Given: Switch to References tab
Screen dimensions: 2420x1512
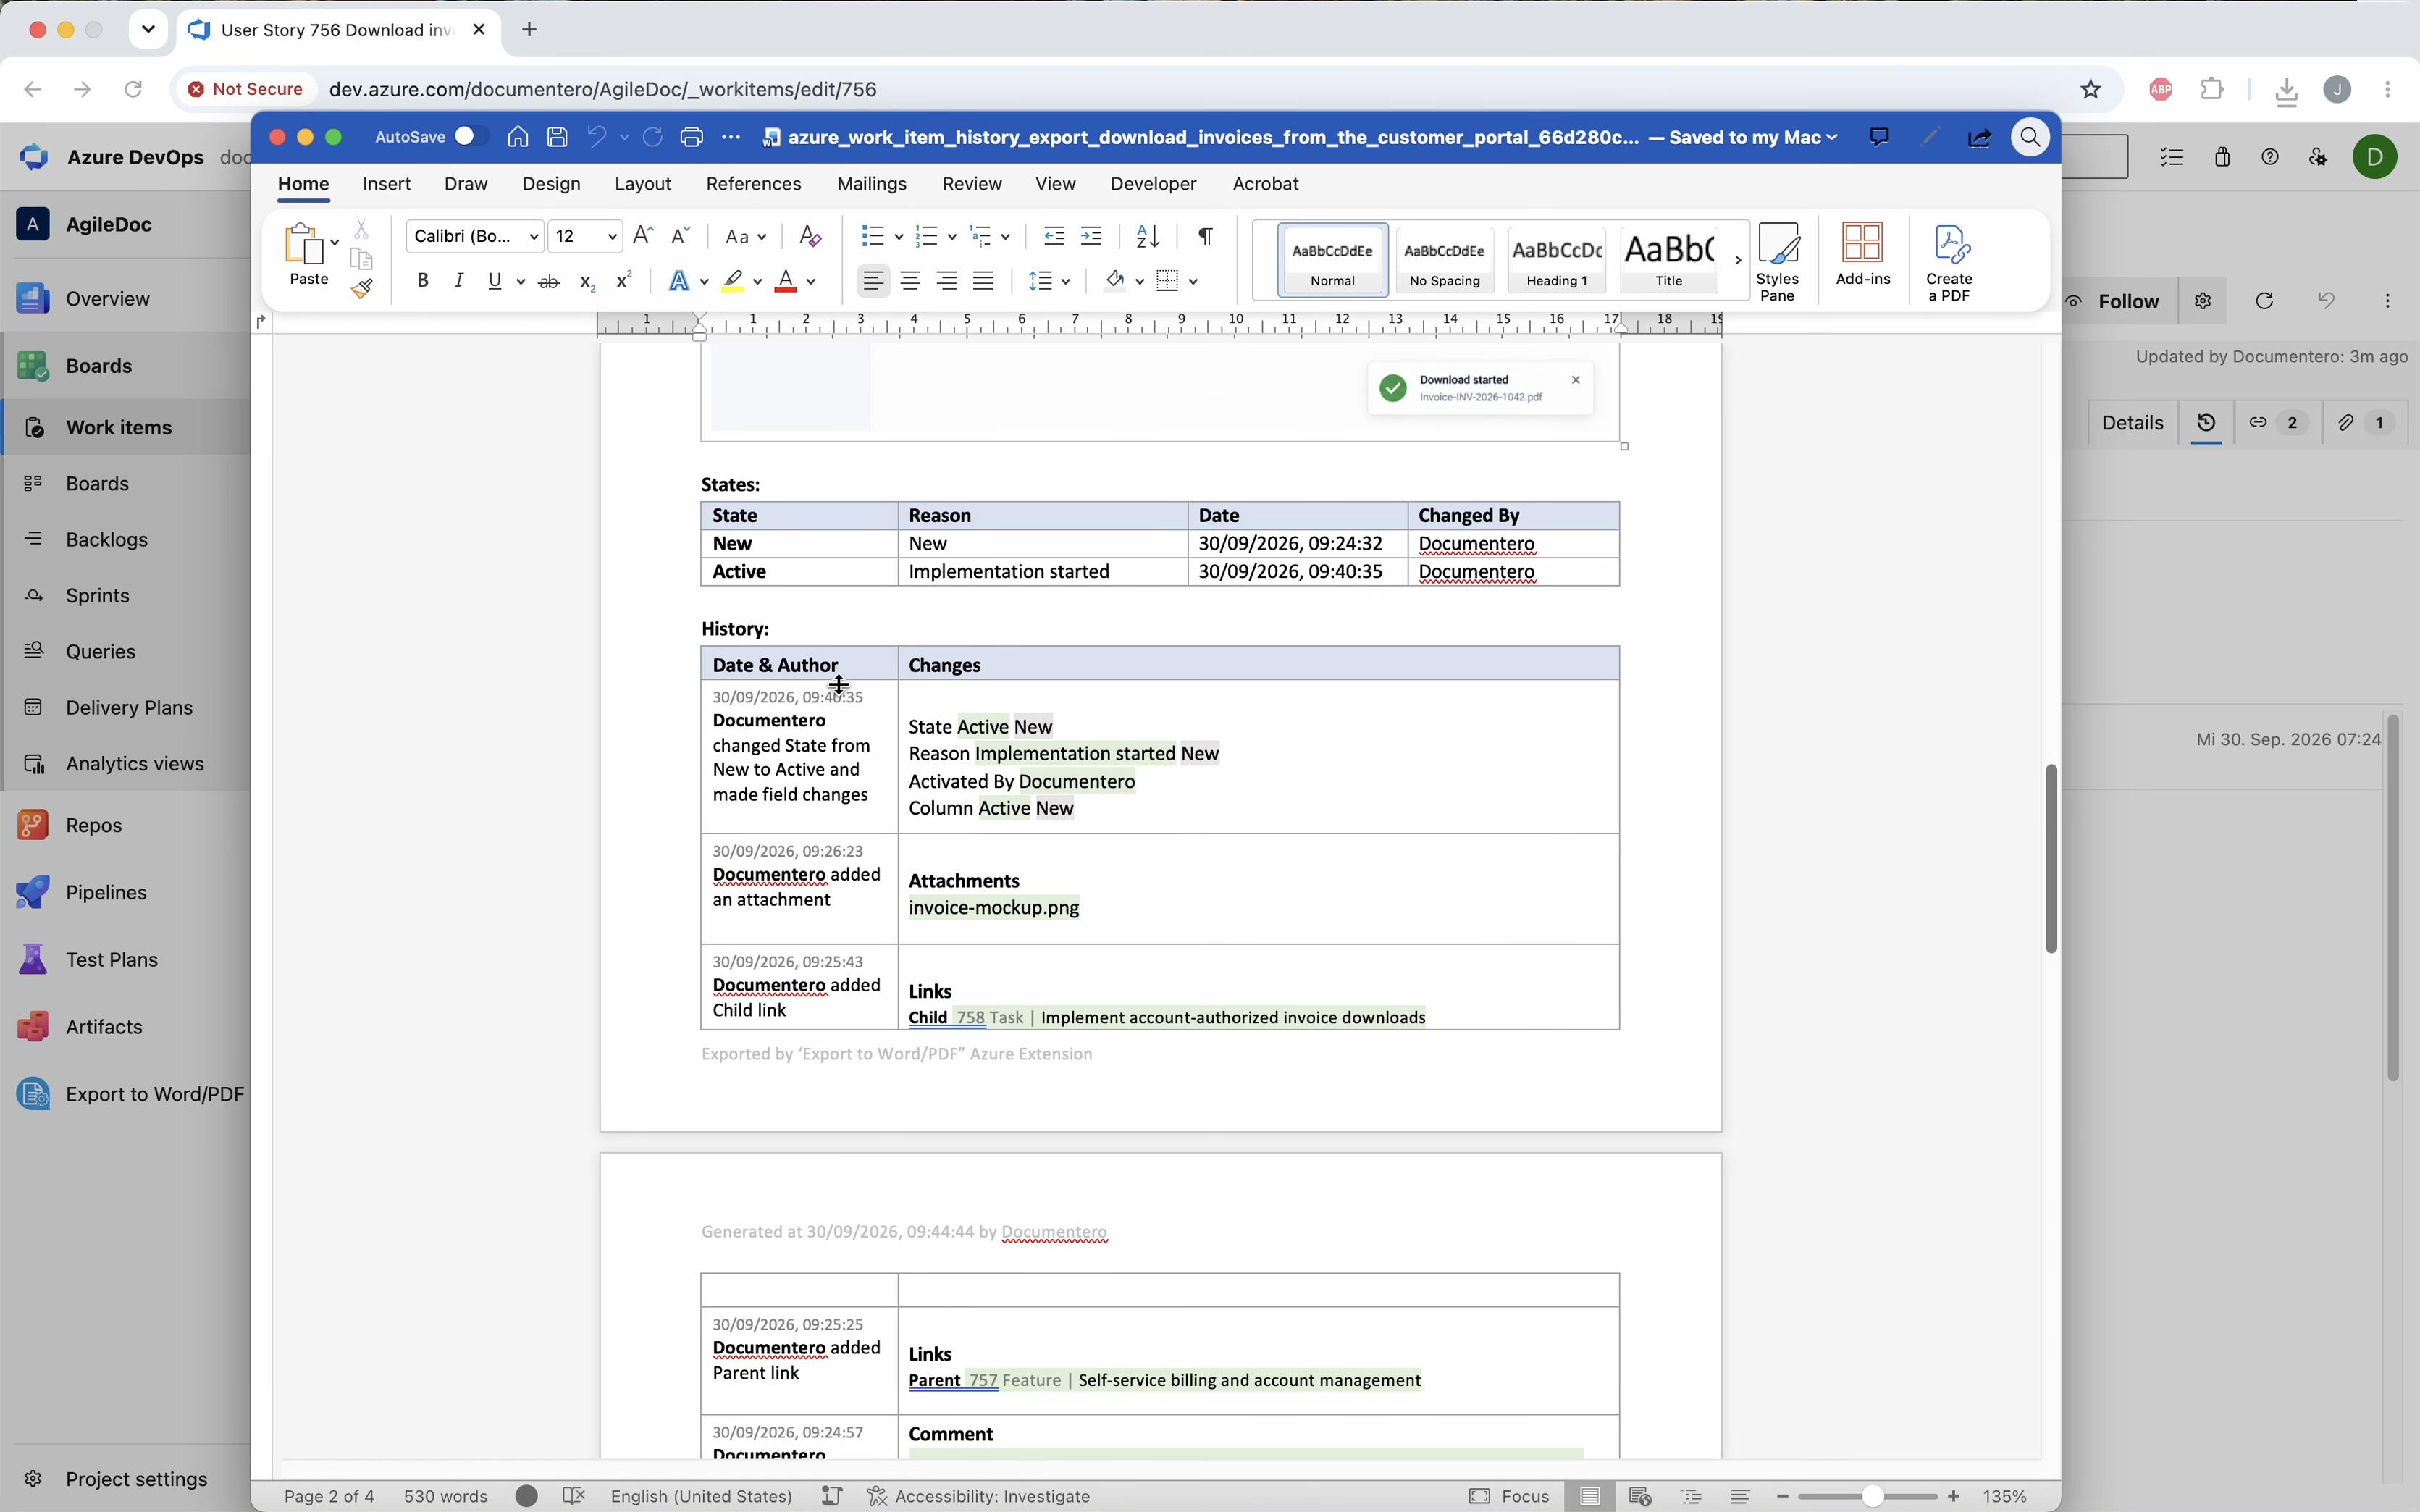Looking at the screenshot, I should [754, 184].
